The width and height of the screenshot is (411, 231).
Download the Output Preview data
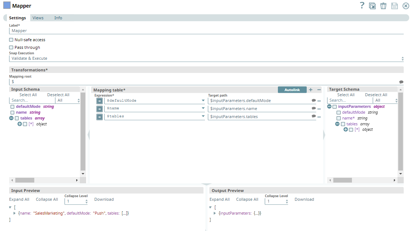tap(304, 199)
